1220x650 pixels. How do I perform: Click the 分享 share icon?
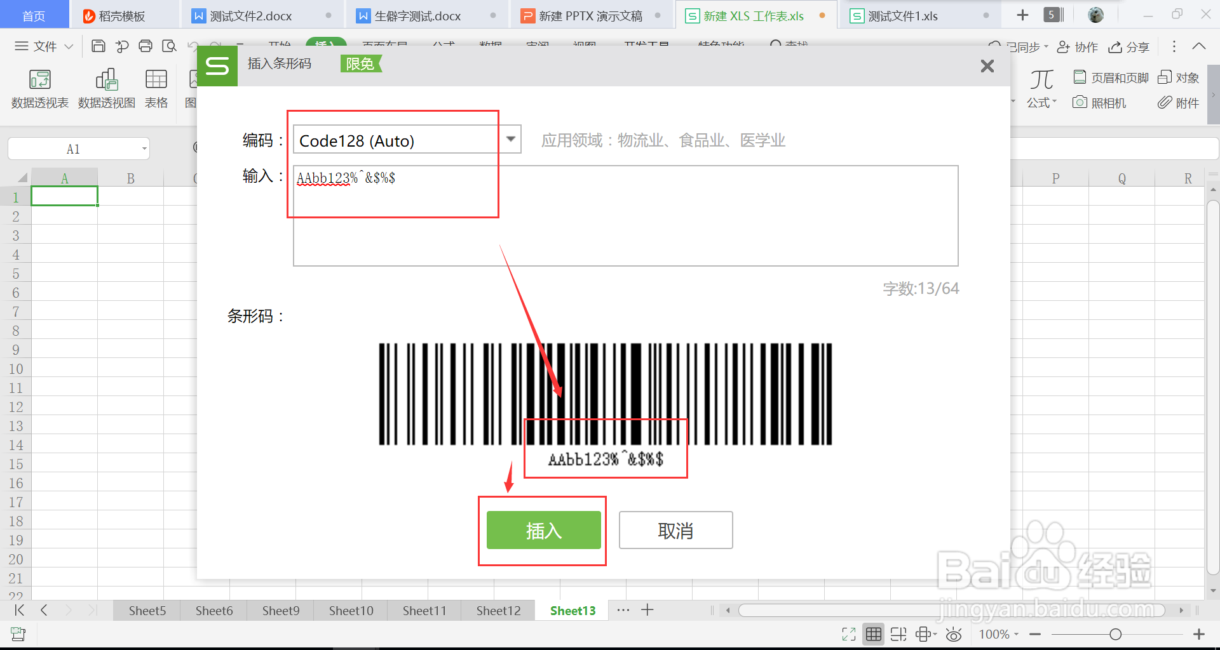[x=1128, y=47]
